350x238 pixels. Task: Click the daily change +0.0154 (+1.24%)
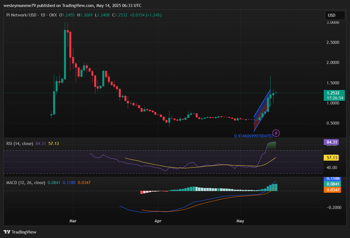145,15
